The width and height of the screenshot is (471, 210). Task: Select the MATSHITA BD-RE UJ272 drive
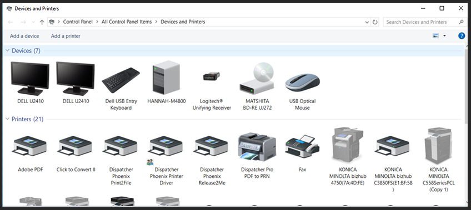(x=257, y=78)
